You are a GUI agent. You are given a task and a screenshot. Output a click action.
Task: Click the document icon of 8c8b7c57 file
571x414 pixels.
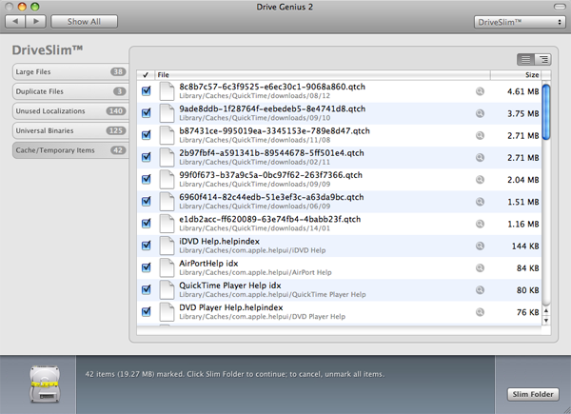(x=167, y=91)
